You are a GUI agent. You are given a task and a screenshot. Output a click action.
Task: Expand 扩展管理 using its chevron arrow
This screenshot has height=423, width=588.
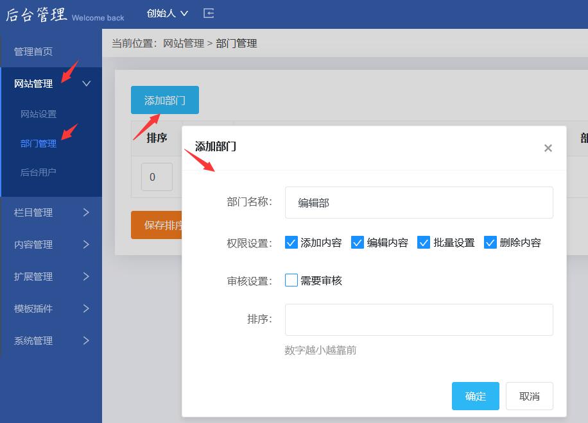86,277
